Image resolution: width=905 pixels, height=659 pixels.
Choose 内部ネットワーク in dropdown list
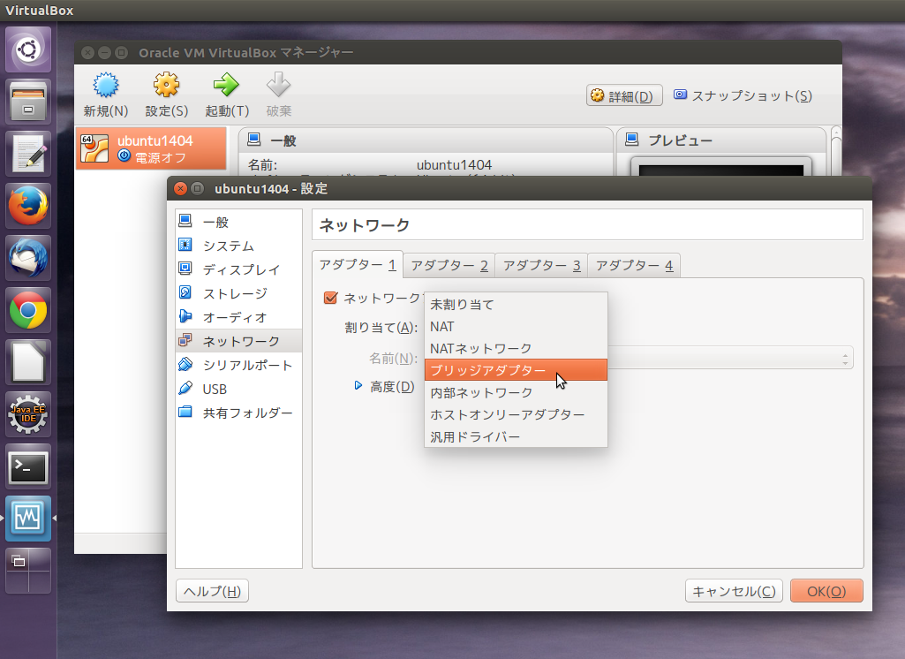pos(516,393)
